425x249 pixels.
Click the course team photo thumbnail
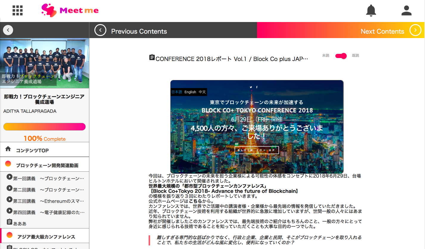[x=45, y=63]
